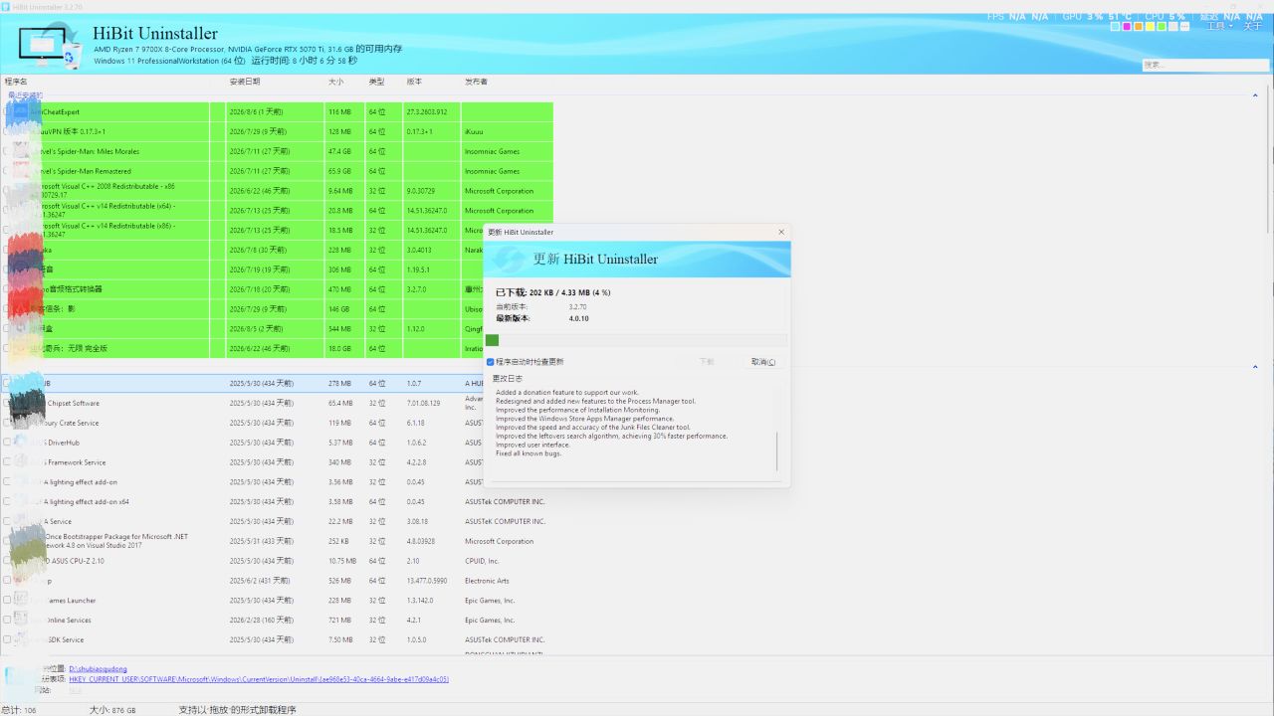Image resolution: width=1274 pixels, height=716 pixels.
Task: Click the 65.9 GB size cell
Action: click(x=339, y=171)
